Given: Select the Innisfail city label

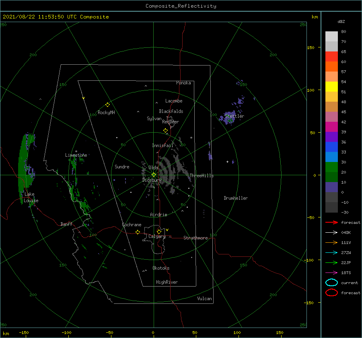Looking at the screenshot, I should point(162,145).
